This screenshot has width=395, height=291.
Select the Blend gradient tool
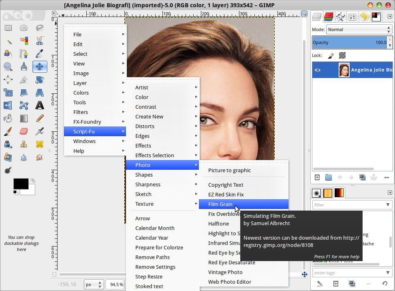(23, 118)
